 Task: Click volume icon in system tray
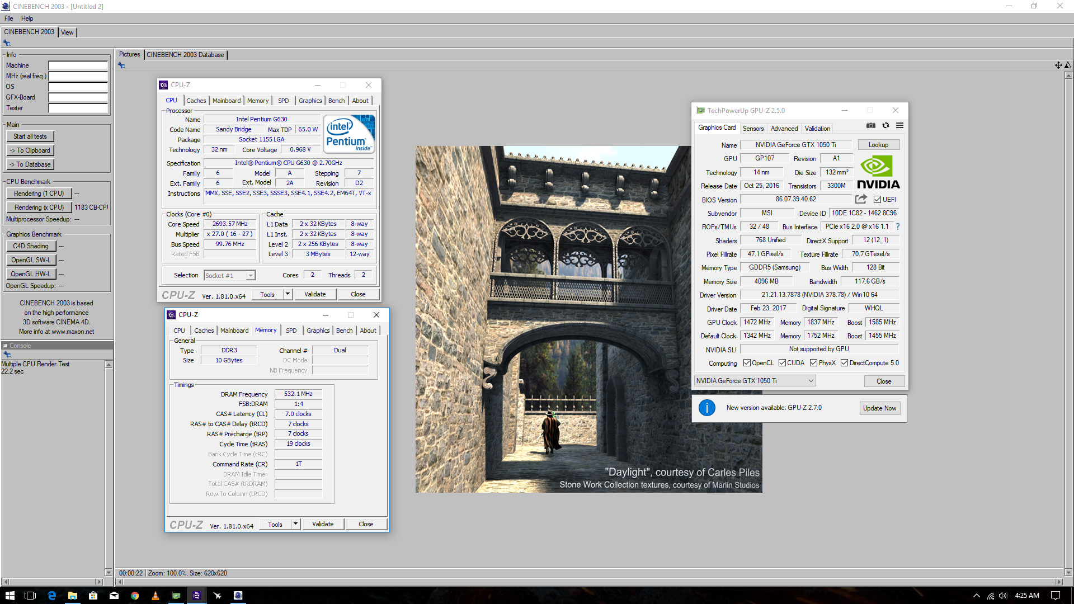pyautogui.click(x=1003, y=596)
